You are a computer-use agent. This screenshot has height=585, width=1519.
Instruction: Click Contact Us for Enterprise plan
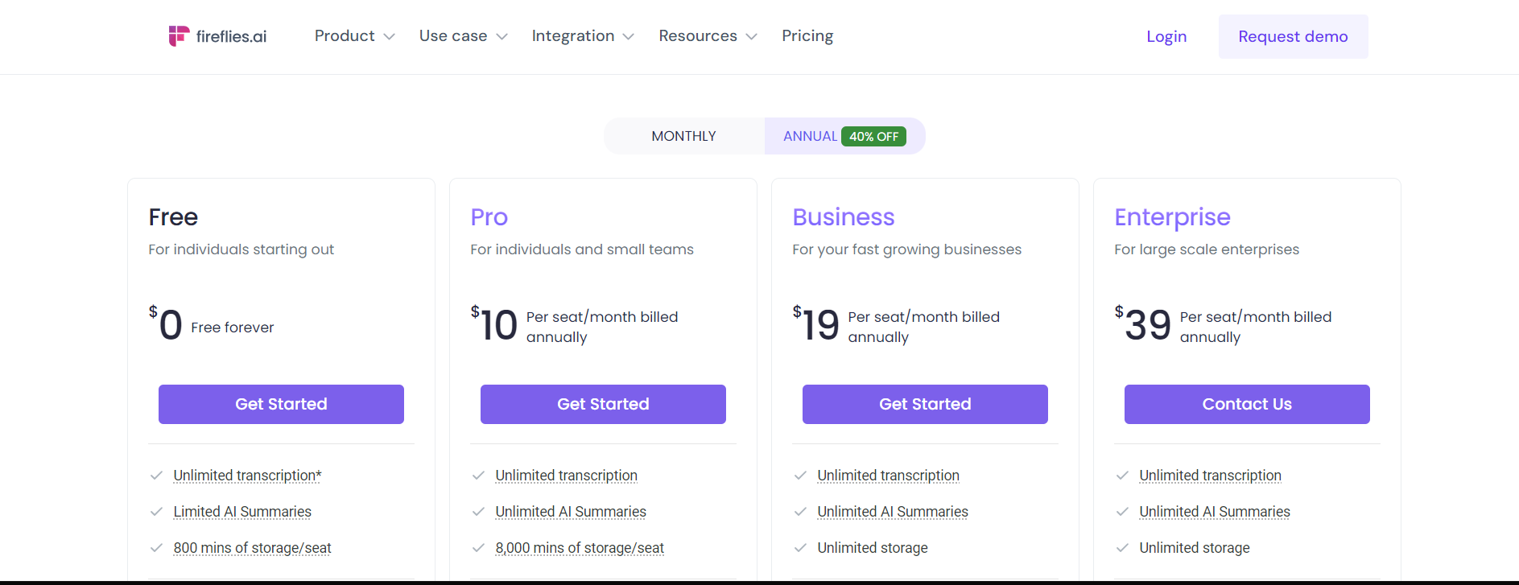(x=1246, y=404)
